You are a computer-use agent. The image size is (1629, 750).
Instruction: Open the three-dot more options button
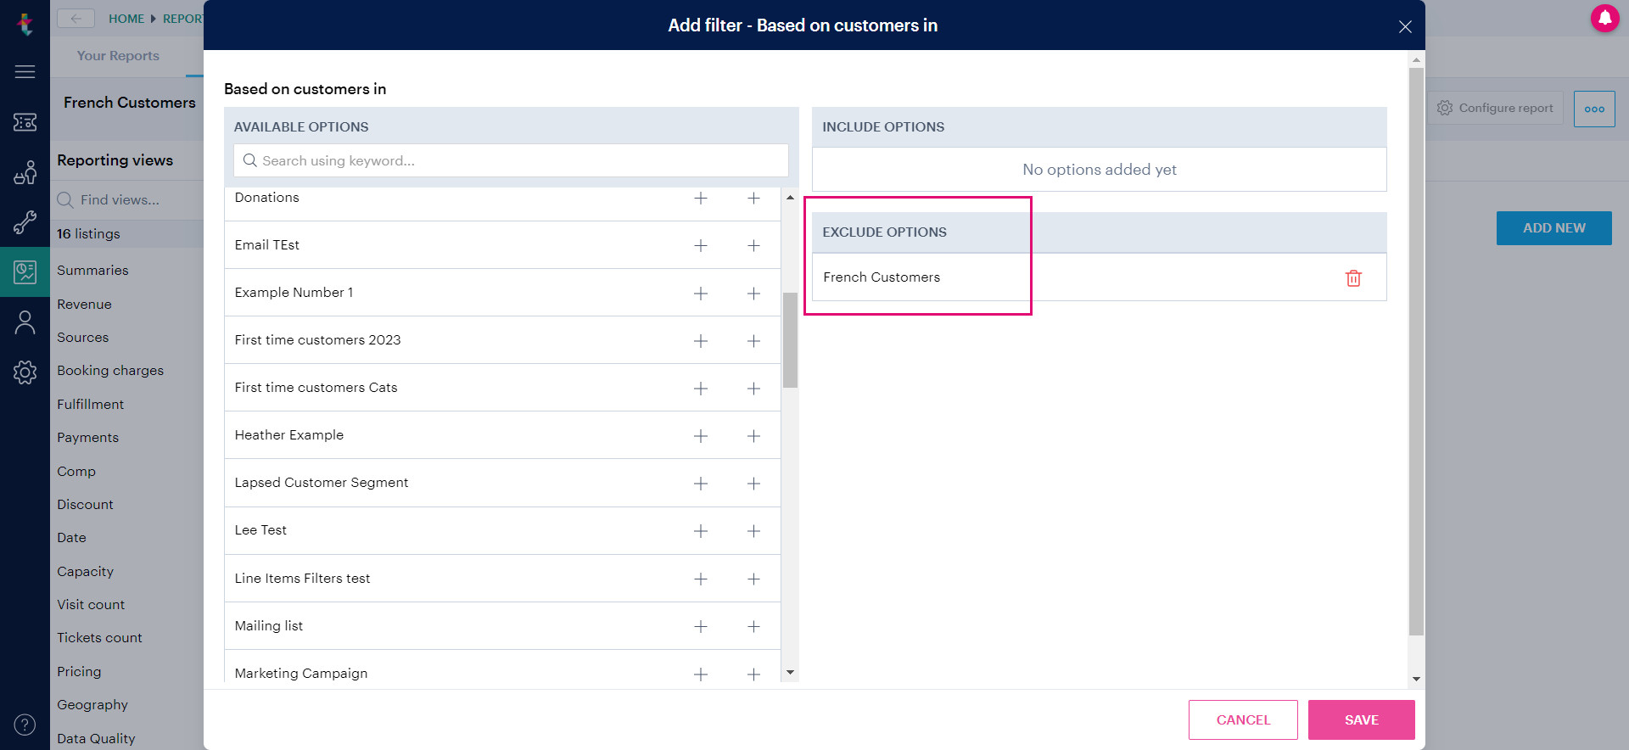pyautogui.click(x=1594, y=109)
